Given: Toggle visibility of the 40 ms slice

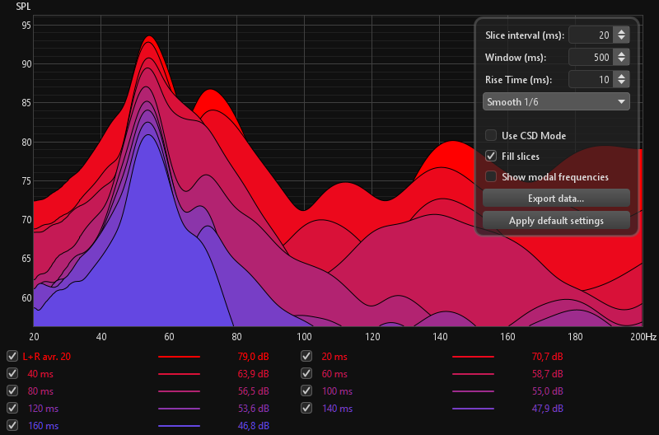Looking at the screenshot, I should click(x=12, y=374).
